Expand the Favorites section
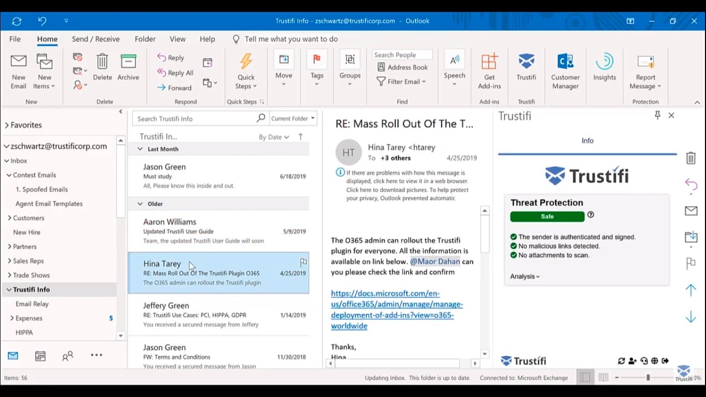The height and width of the screenshot is (397, 706). (7, 125)
